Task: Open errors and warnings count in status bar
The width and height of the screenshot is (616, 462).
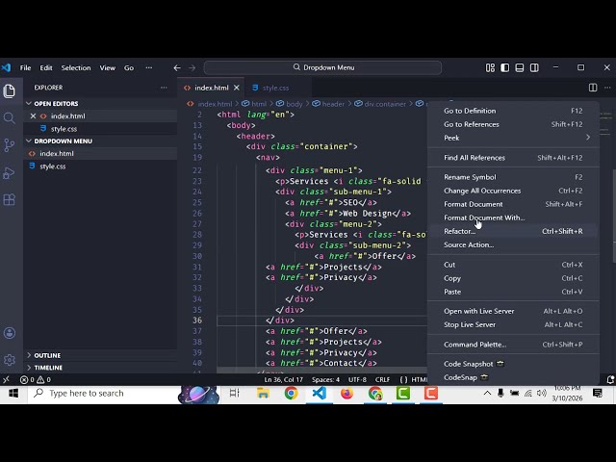Action: tap(36, 379)
